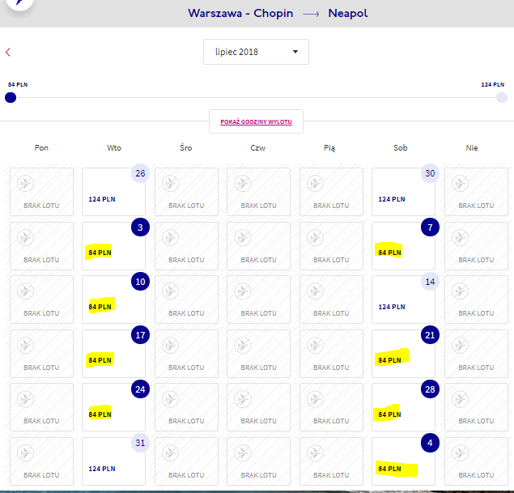This screenshot has height=493, width=514.
Task: Click the Wto weekday header
Action: point(114,148)
